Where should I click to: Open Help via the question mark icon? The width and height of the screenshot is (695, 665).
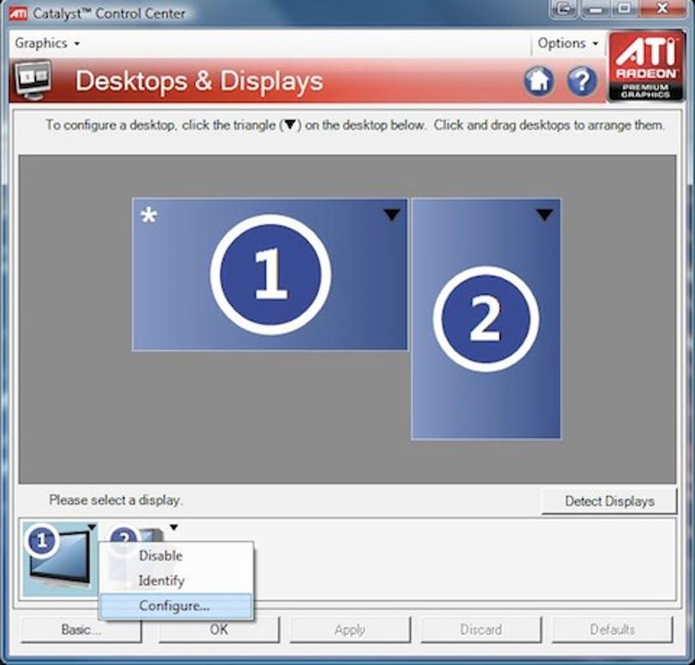tap(582, 81)
